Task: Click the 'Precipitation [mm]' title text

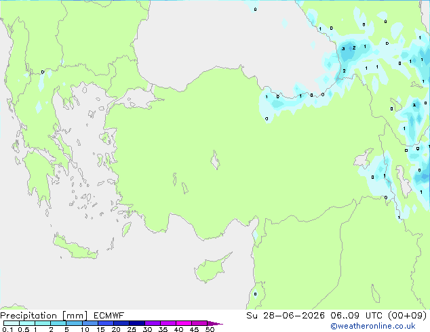Action: [44, 316]
